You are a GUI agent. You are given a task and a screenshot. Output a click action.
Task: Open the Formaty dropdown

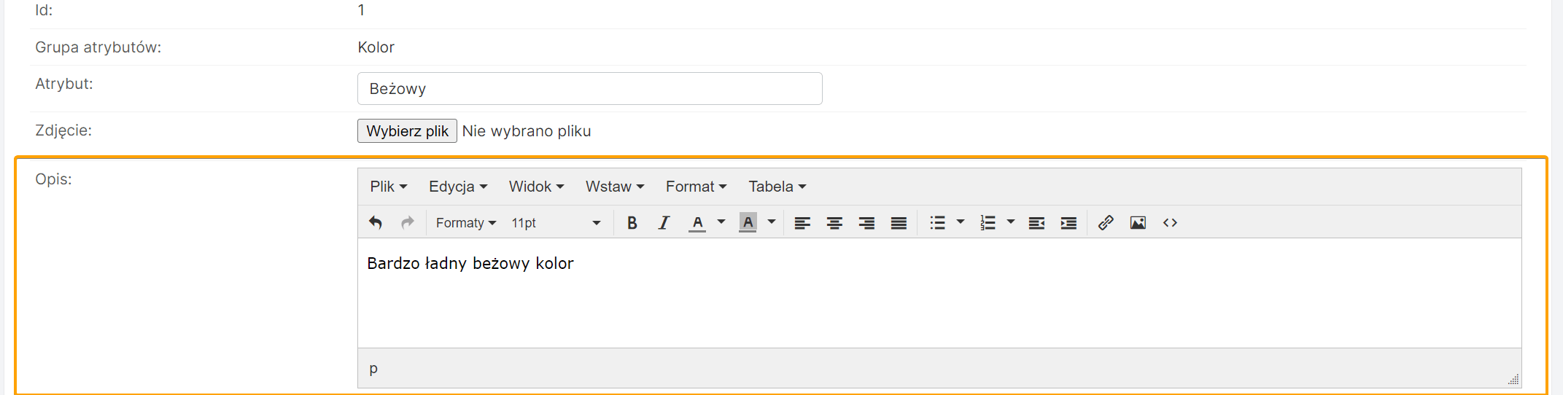(x=465, y=223)
